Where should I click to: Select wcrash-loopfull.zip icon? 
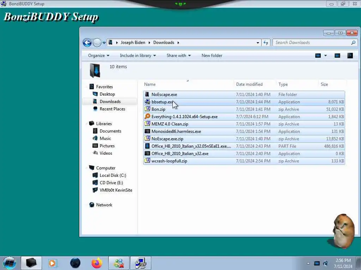147,161
